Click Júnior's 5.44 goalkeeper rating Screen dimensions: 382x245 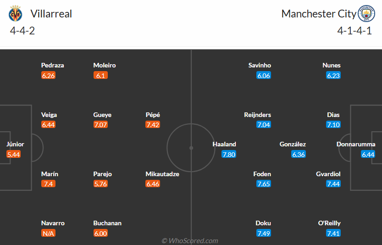pos(14,155)
